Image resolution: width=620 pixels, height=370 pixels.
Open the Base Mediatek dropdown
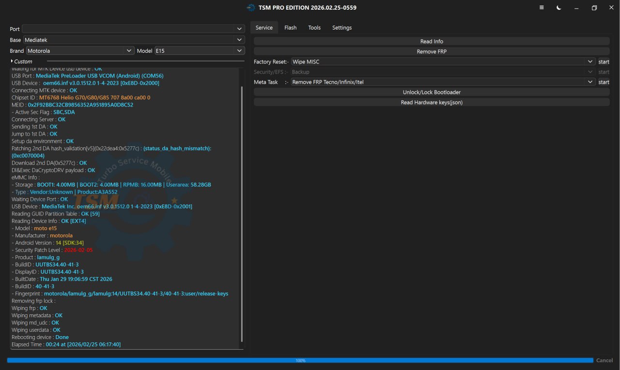pos(134,40)
